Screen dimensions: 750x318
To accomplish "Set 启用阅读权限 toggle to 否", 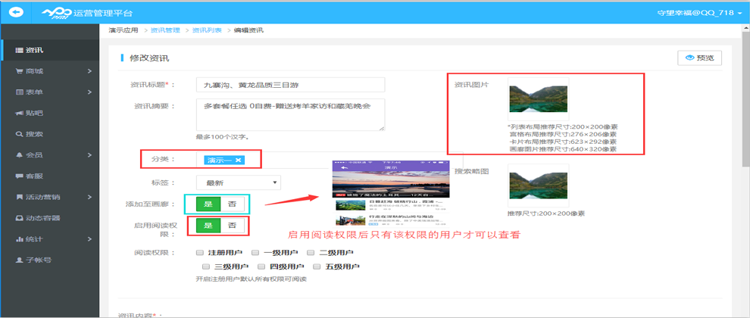I will click(x=232, y=226).
